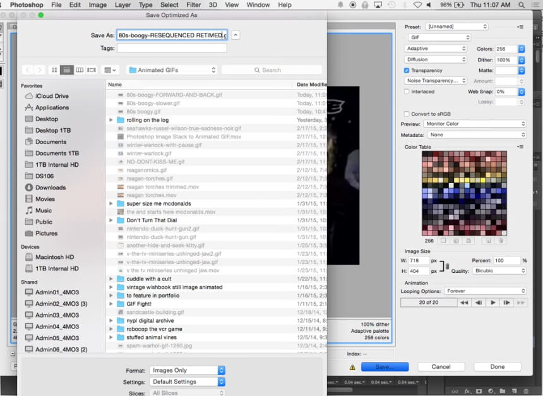Open the Image menu

click(98, 5)
